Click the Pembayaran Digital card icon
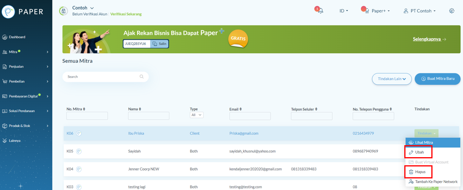 point(4,96)
